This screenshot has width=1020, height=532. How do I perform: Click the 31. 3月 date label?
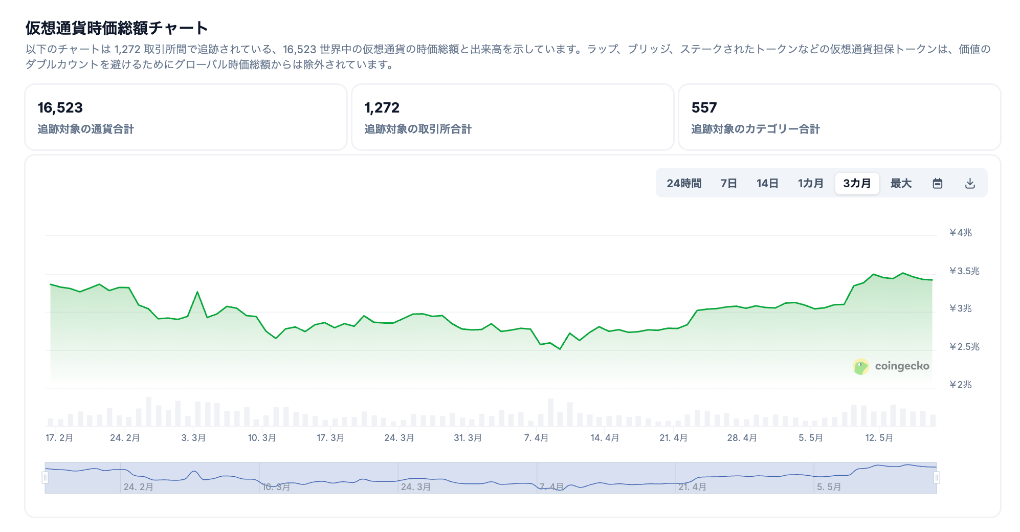tap(468, 438)
